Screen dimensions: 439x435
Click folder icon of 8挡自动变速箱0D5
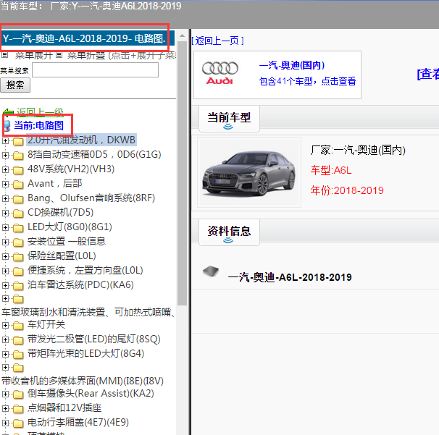[x=18, y=156]
